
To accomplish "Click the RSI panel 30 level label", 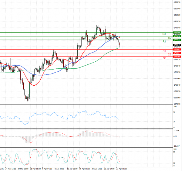I will click(174, 121).
